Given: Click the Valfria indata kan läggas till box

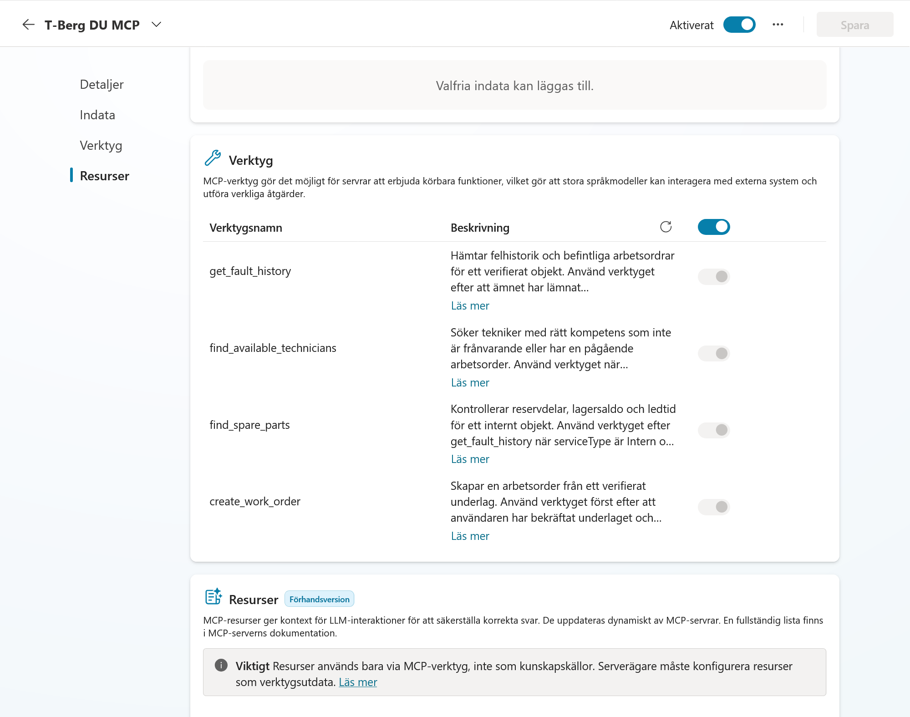Looking at the screenshot, I should pos(514,85).
